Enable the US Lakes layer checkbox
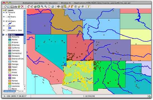Viewport: 153px width, 100px height. coord(6,26)
